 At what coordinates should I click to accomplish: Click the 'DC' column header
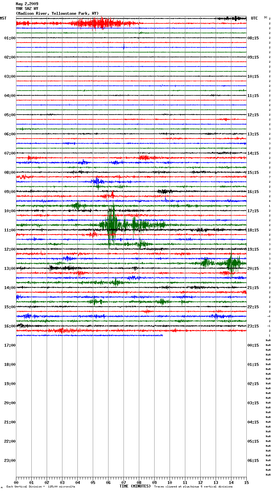coord(266,17)
